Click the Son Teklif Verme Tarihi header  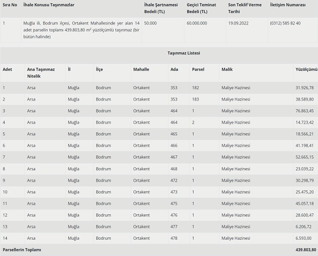click(x=244, y=7)
